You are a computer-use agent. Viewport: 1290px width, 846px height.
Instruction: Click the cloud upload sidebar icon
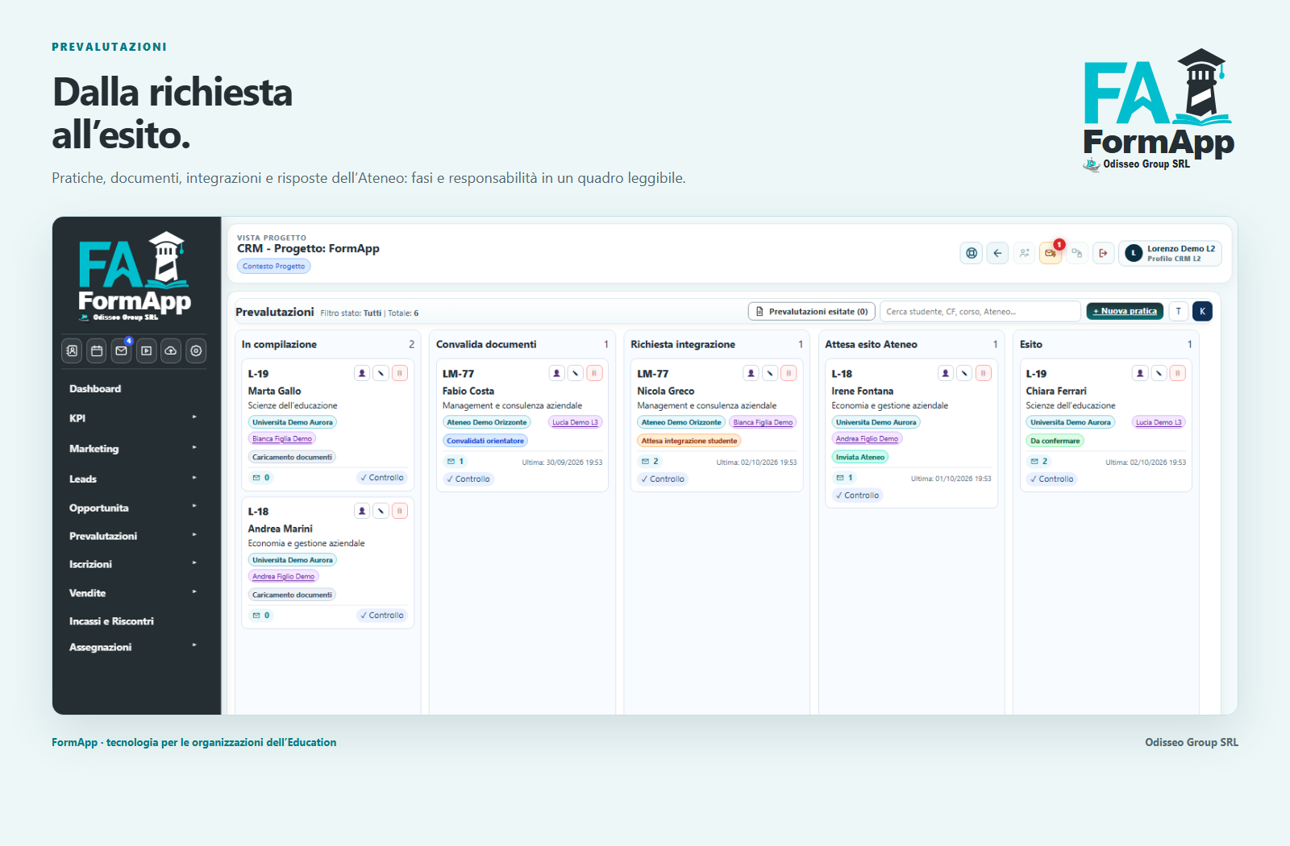click(171, 350)
